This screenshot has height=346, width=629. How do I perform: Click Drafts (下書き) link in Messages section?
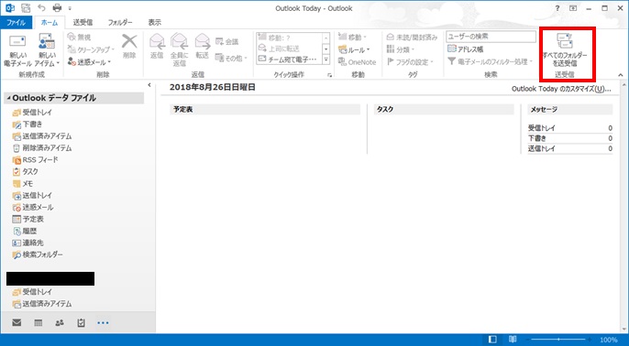pyautogui.click(x=537, y=138)
